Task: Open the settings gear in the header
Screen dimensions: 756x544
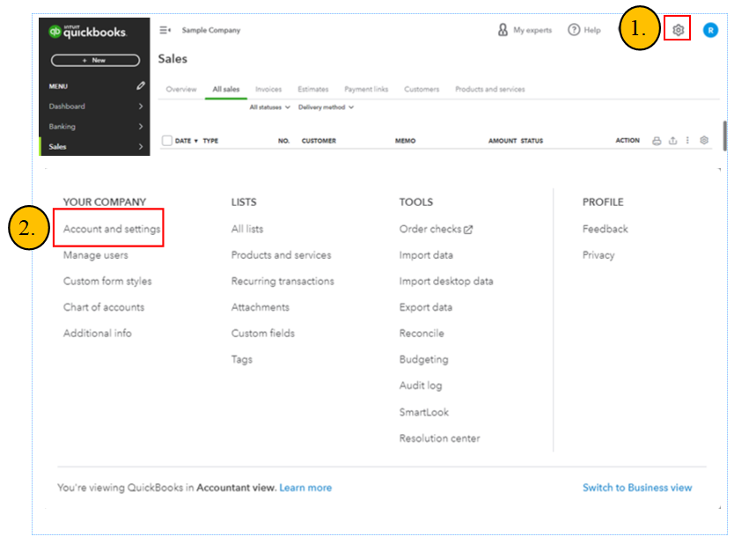Action: tap(678, 30)
